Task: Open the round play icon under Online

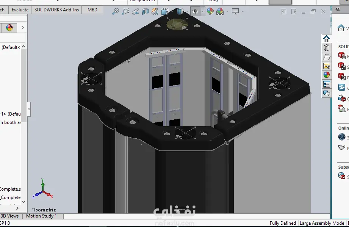Action: (342, 137)
